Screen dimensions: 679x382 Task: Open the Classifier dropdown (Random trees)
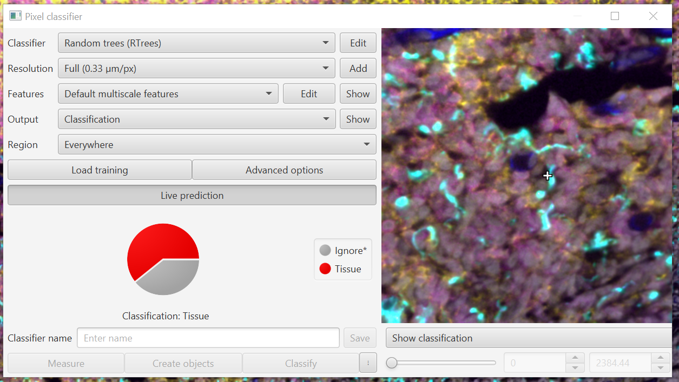point(196,43)
